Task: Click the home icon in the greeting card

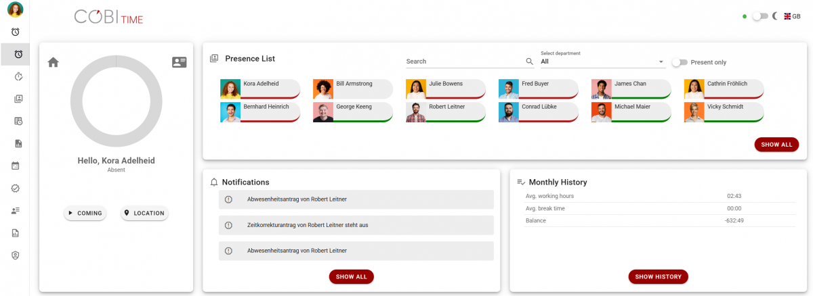Action: (54, 62)
